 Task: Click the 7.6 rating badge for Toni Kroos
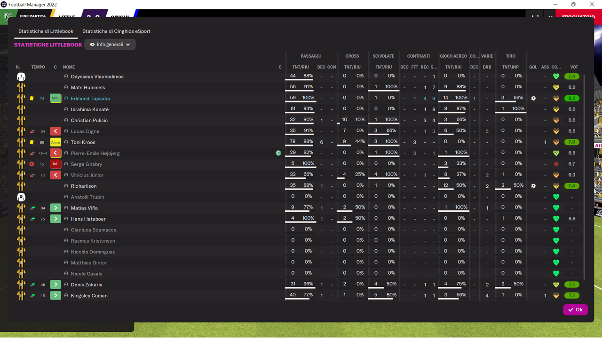pos(572,142)
